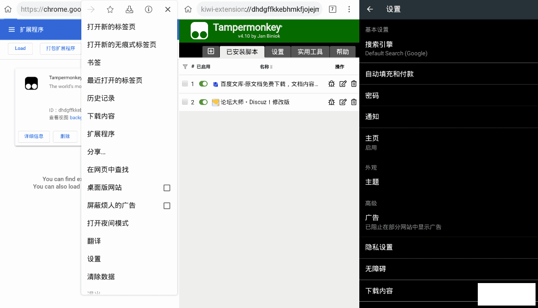Disable the 论坛大师 script toggle
This screenshot has width=538, height=308.
204,102
